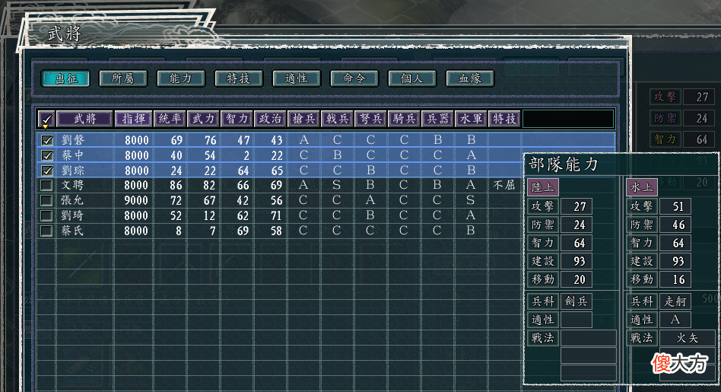
Task: Sort by 騎兵 column header
Action: pos(404,120)
